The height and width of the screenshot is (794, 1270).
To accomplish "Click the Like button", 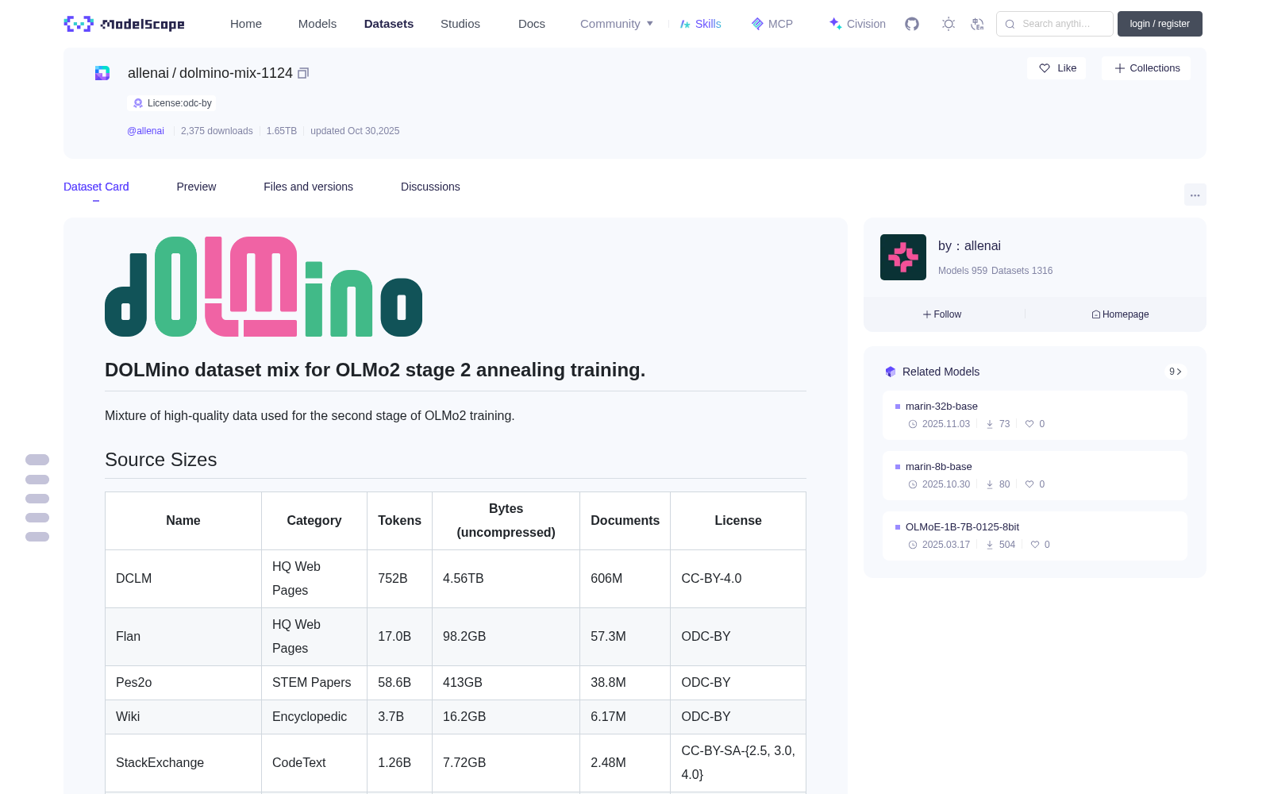I will [x=1056, y=68].
